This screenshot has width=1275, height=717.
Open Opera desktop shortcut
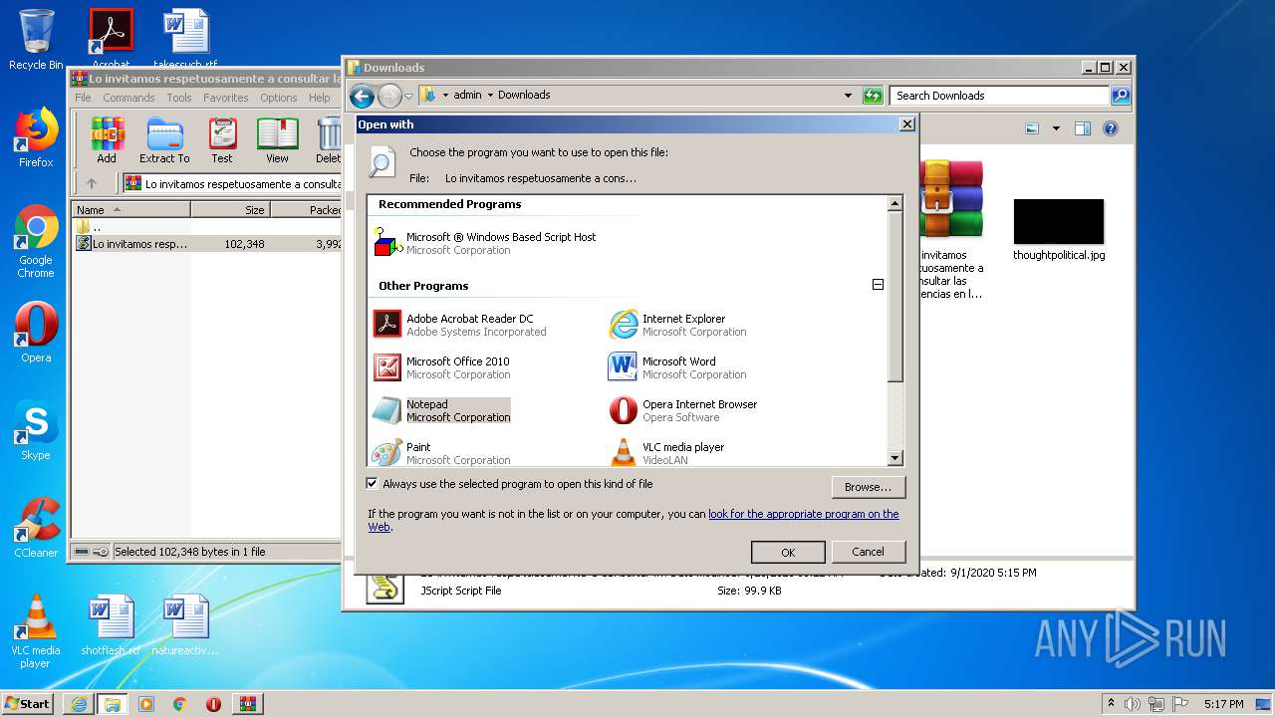point(36,333)
